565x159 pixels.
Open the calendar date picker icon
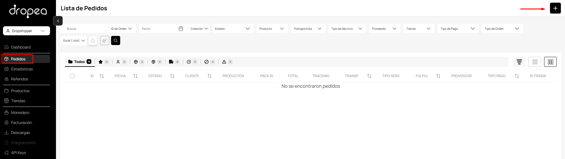181,29
